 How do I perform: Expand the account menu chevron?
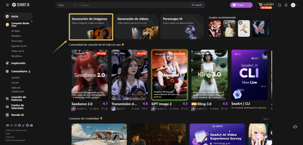pyautogui.click(x=297, y=5)
